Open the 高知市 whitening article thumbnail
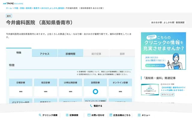 [150, 89]
